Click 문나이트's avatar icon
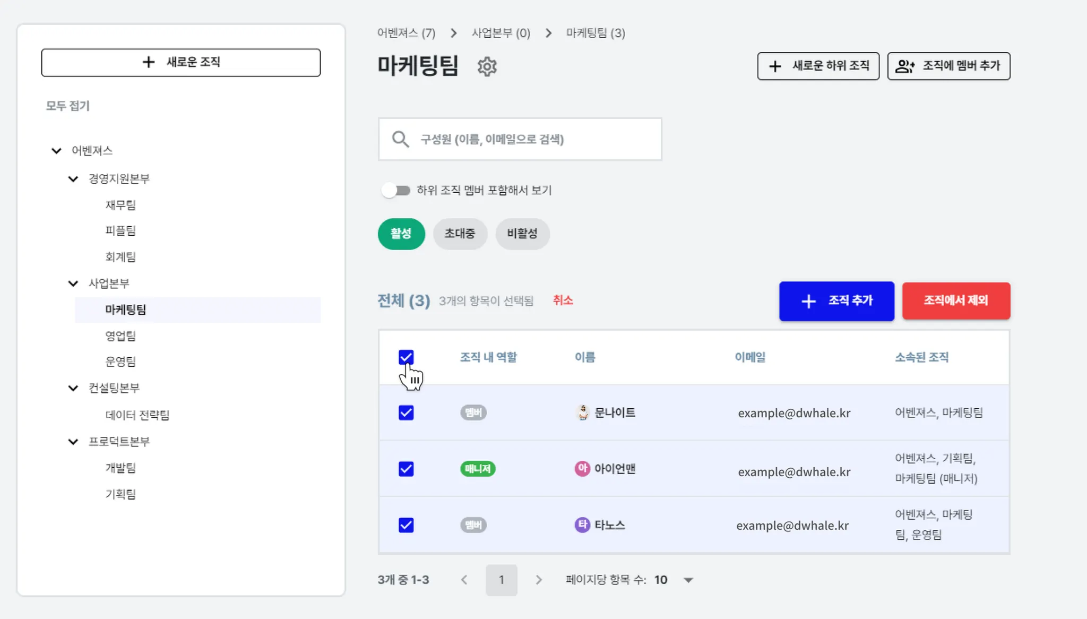Image resolution: width=1087 pixels, height=619 pixels. pos(583,412)
